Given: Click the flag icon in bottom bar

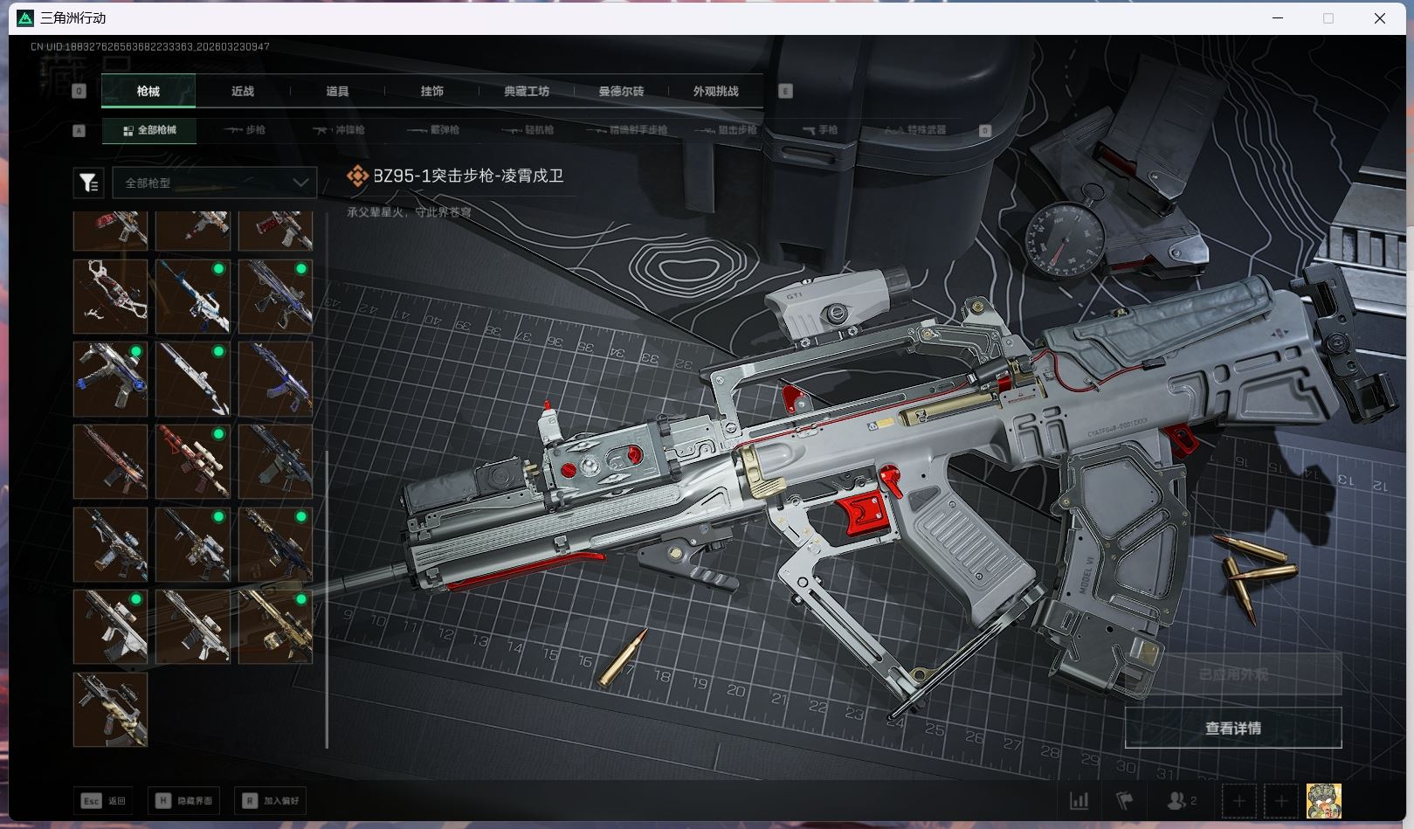Looking at the screenshot, I should [x=1124, y=801].
